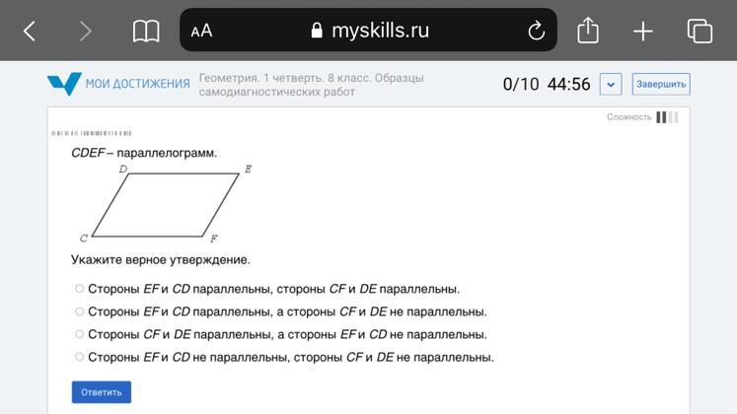Viewport: 737px width, 414px height.
Task: Click the Сложность difficulty indicator bars
Action: (667, 117)
